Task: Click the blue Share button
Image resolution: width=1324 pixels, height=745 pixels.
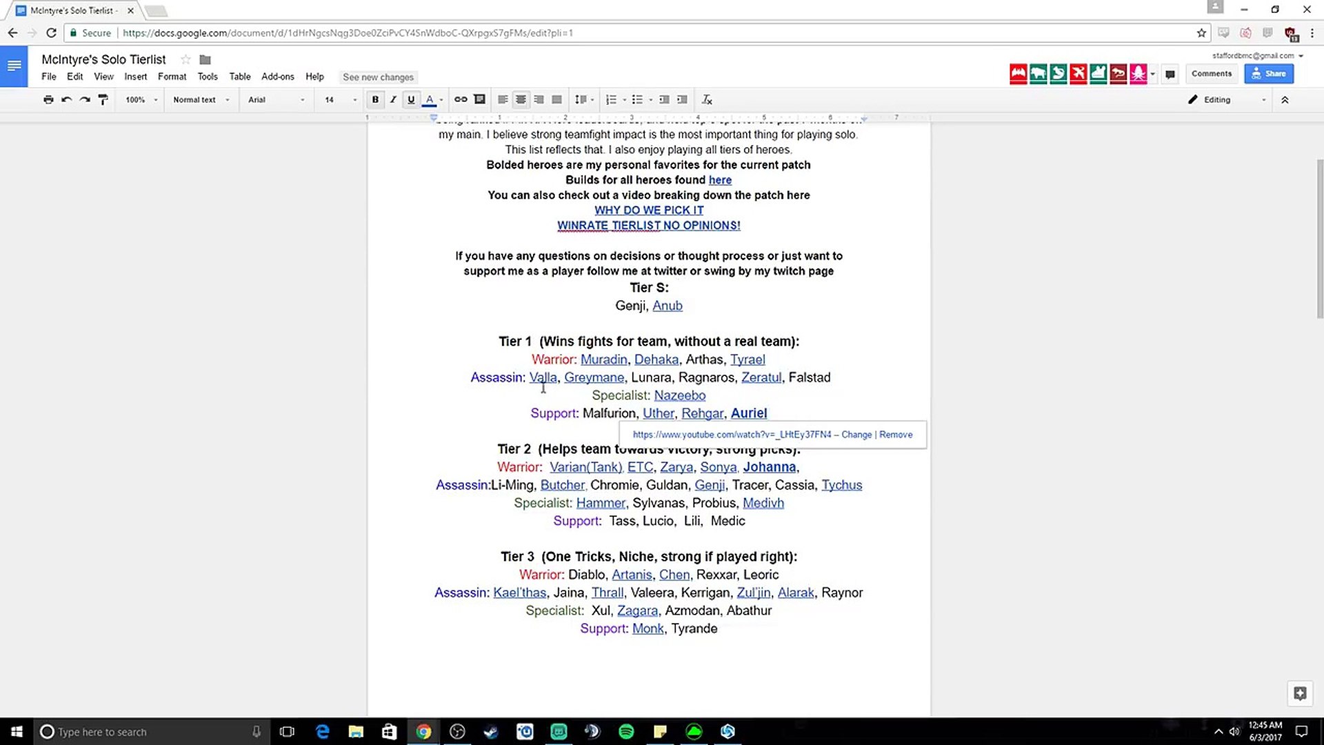Action: point(1269,73)
